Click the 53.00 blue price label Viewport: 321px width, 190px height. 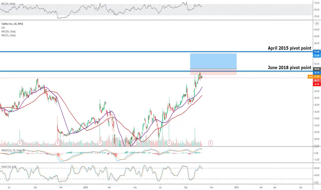(317, 56)
